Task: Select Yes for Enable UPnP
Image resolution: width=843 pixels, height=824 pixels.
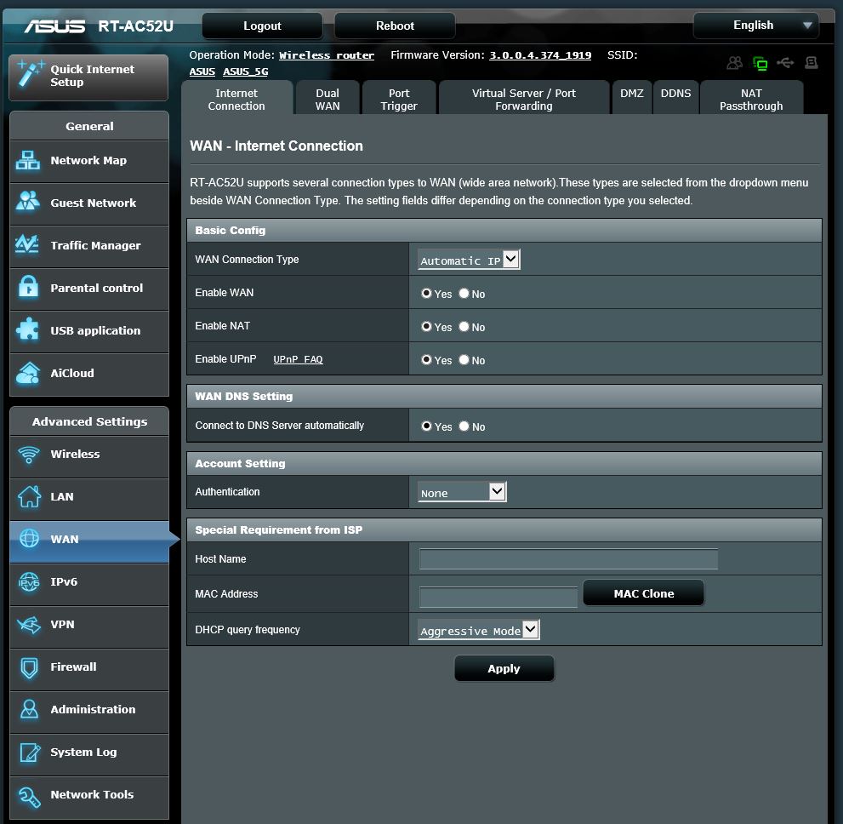Action: 426,360
